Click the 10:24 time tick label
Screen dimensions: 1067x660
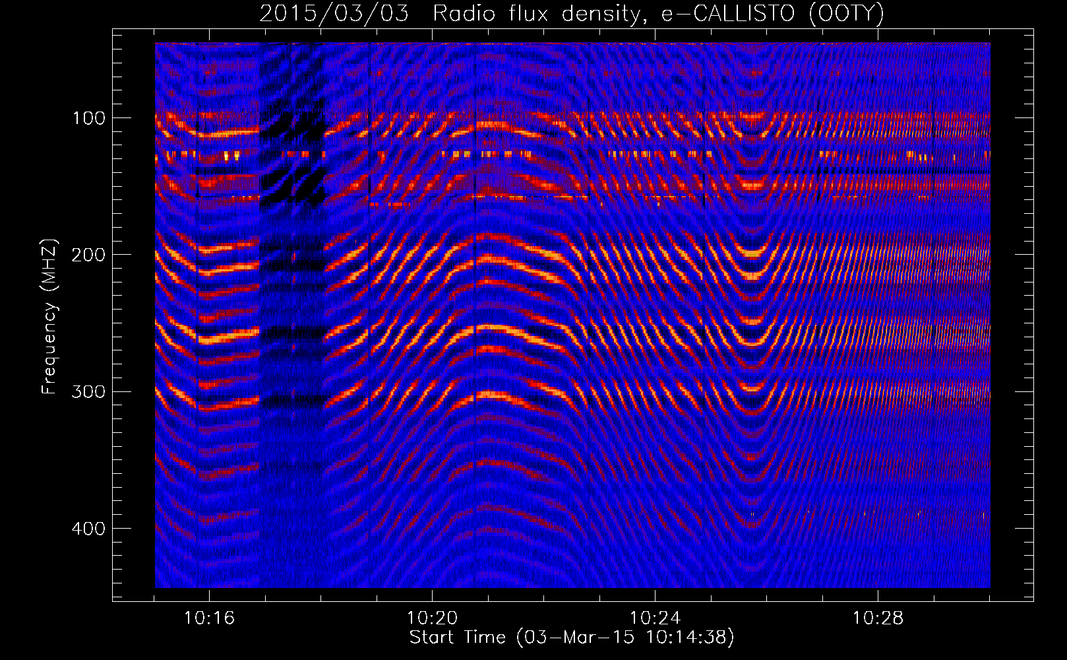tap(655, 618)
